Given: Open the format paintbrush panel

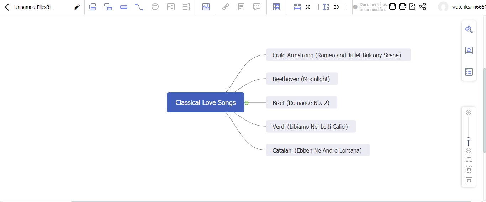Looking at the screenshot, I should pyautogui.click(x=469, y=30).
